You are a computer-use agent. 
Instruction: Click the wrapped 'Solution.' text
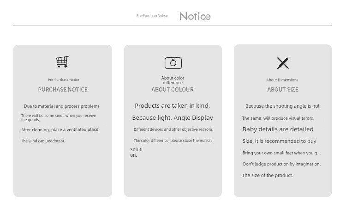pyautogui.click(x=136, y=152)
